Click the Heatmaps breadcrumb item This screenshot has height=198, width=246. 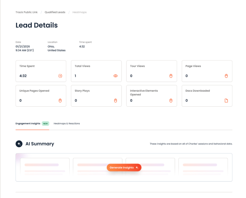(x=80, y=12)
